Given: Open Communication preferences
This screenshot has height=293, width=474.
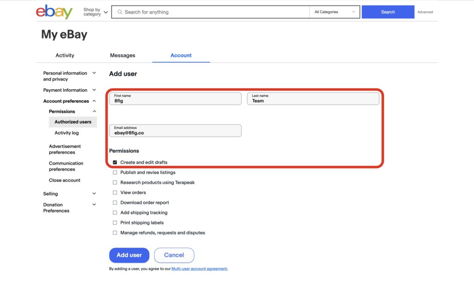Looking at the screenshot, I should [x=66, y=166].
